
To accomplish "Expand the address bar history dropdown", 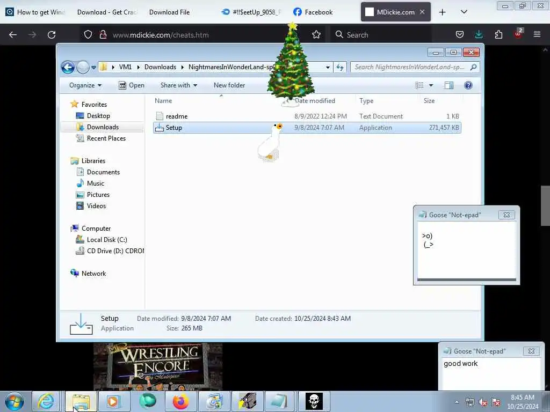I will pos(328,67).
